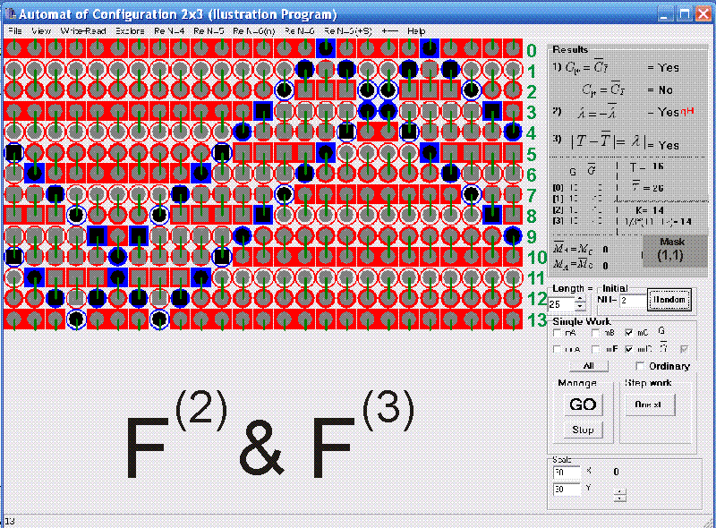716x528 pixels.
Task: Tick the mA checkbox in Single Work
Action: 557,333
